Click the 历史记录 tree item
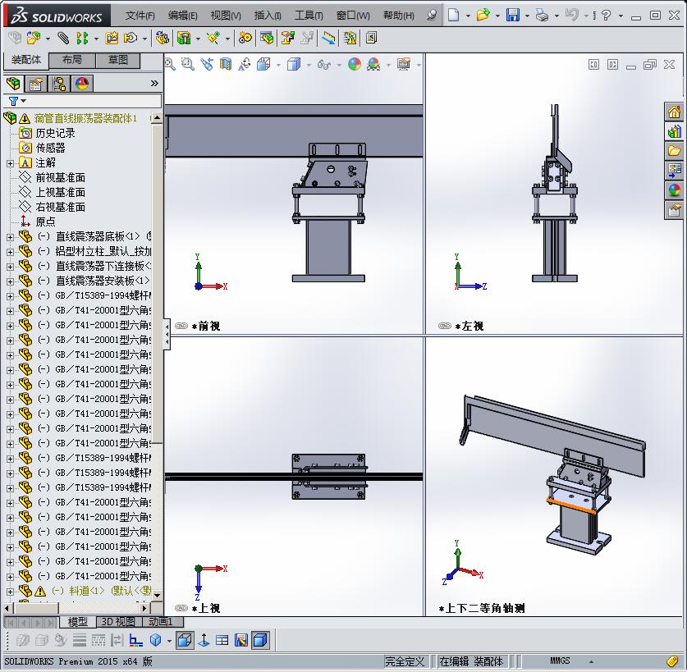Viewport: 687px width, 672px height. [55, 133]
